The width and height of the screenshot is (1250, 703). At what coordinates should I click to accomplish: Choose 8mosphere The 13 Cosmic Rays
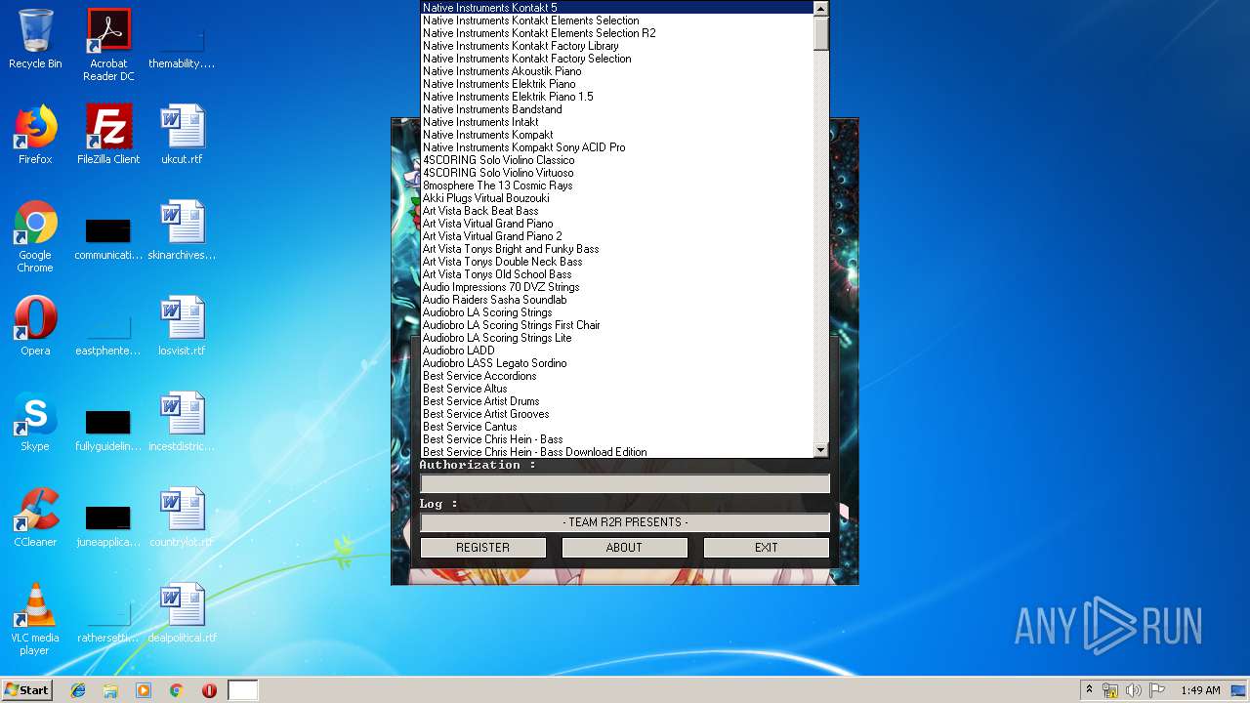[x=616, y=186]
